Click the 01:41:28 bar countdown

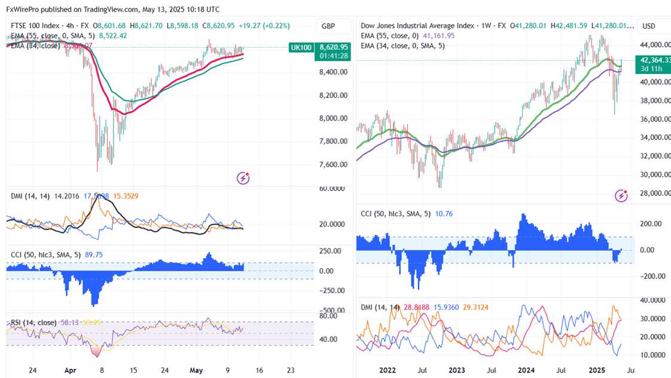pos(333,56)
